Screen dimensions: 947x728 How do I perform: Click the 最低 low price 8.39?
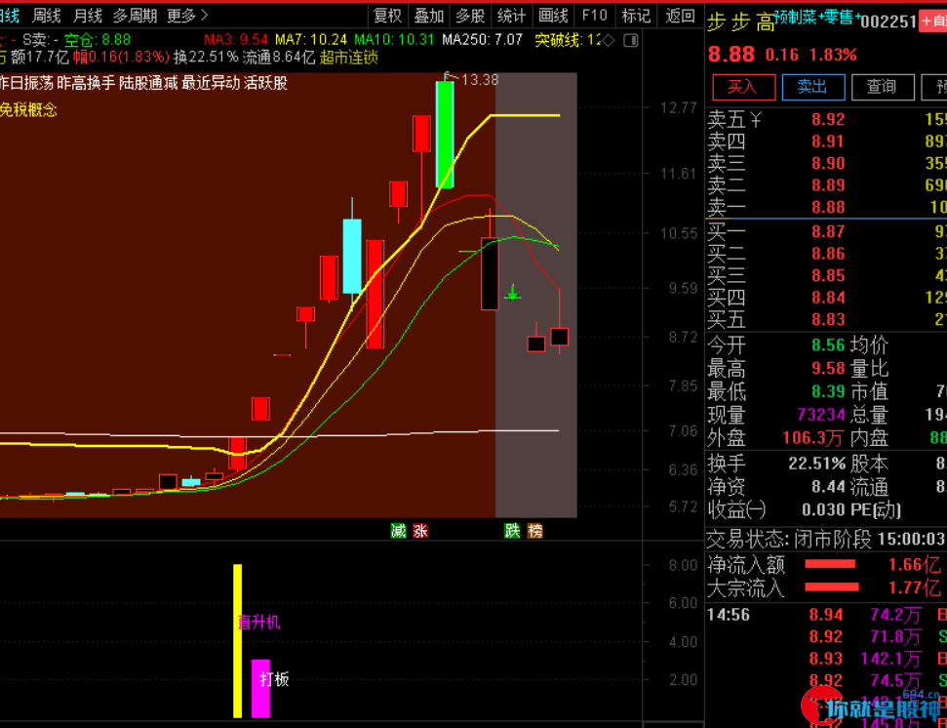[827, 391]
